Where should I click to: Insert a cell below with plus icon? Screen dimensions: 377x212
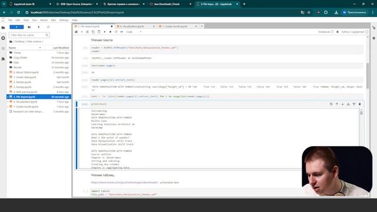click(x=82, y=32)
